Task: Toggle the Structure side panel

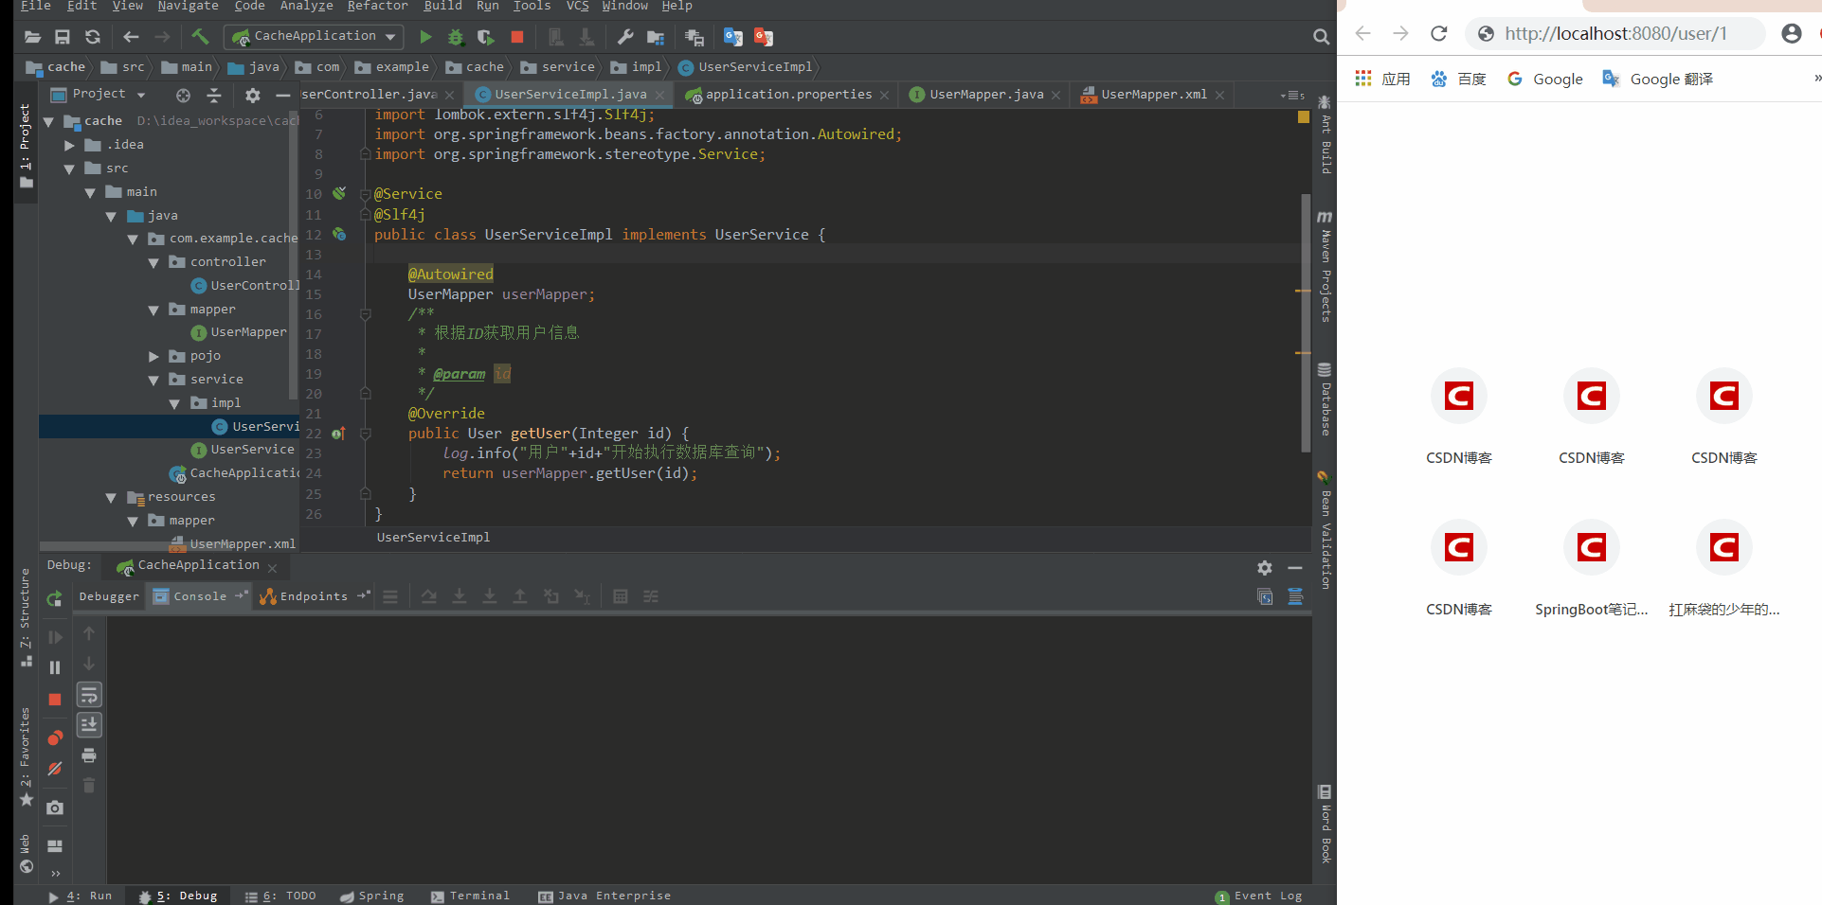Action: [x=25, y=617]
